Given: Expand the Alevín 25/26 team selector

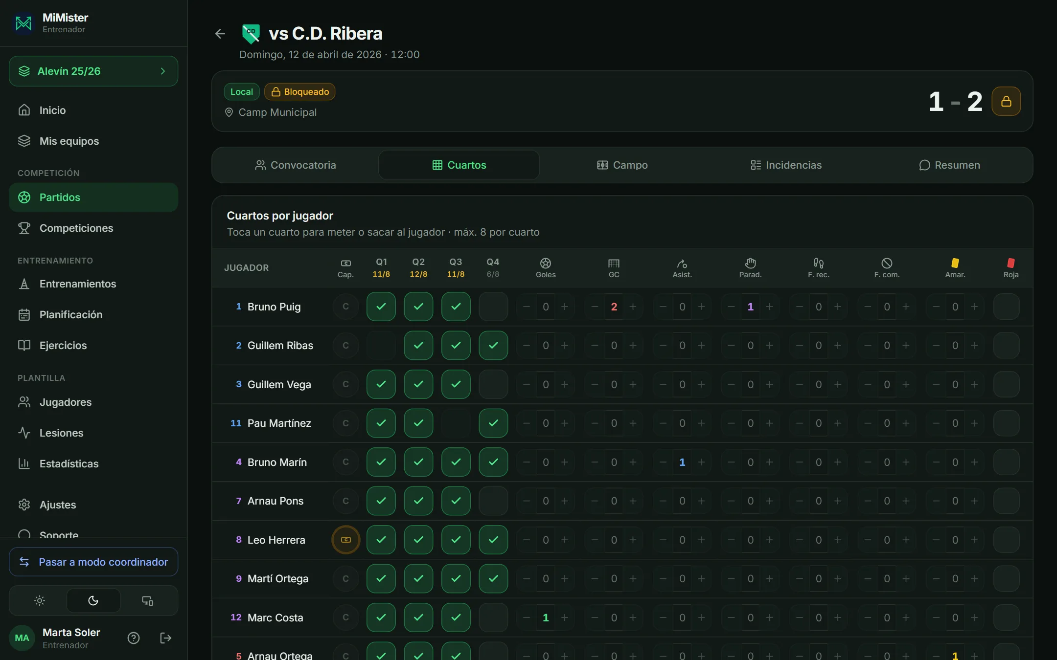Looking at the screenshot, I should pos(93,71).
